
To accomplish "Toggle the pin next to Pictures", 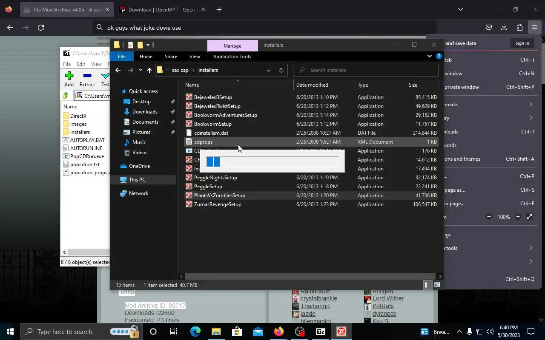I will coord(172,132).
